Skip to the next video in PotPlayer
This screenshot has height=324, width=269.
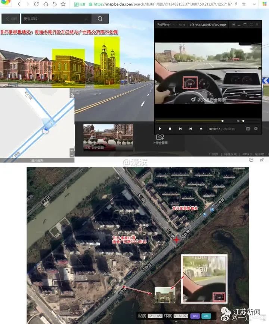point(191,128)
